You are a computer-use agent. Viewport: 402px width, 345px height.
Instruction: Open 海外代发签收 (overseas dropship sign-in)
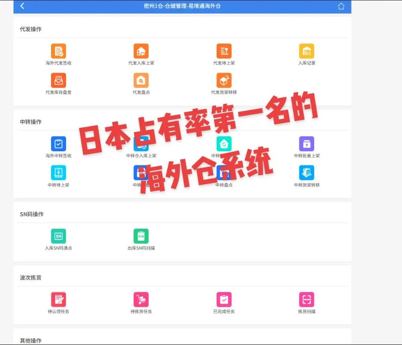[x=58, y=52]
